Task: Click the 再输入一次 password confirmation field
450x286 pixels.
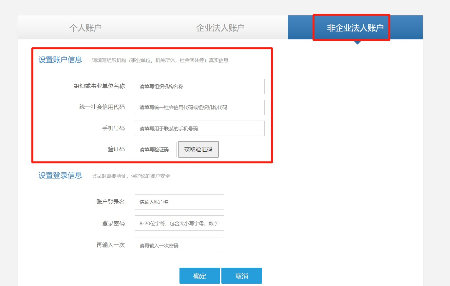Action: click(x=179, y=245)
